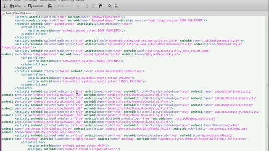Viewport: 269px width, 151px height.
Task: Click on '.BootReceiver' name value
Action: (x=64, y=24)
